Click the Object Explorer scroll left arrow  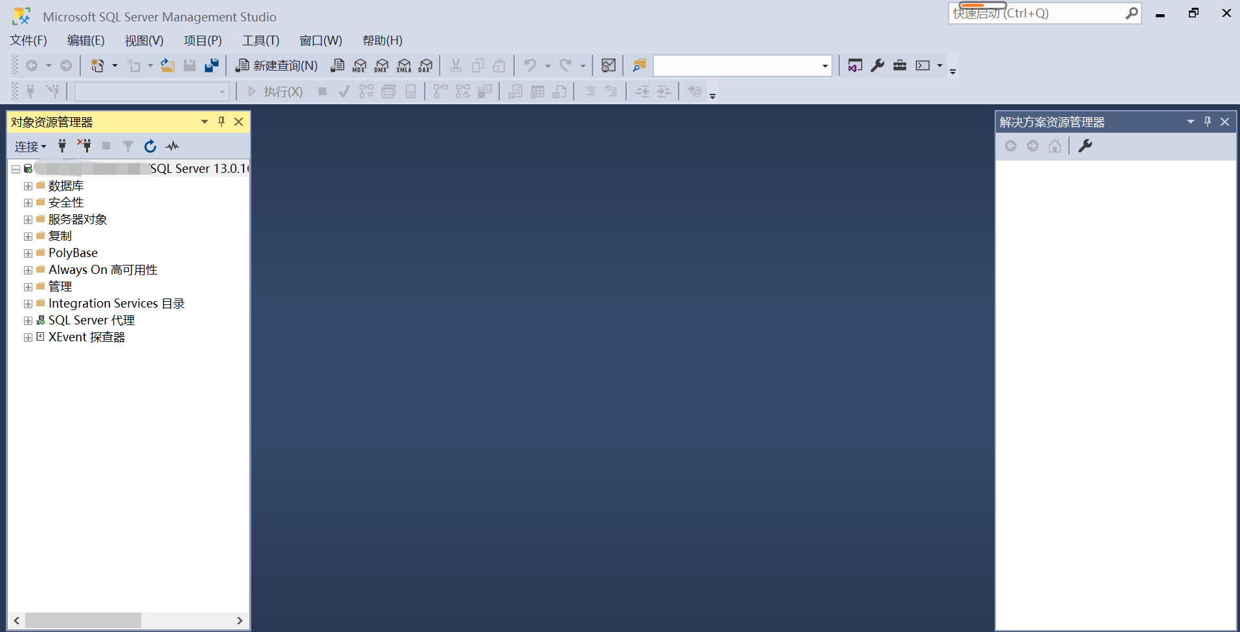(17, 620)
